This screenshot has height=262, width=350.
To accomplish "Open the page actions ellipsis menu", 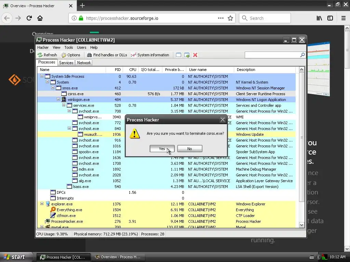I will (x=220, y=18).
